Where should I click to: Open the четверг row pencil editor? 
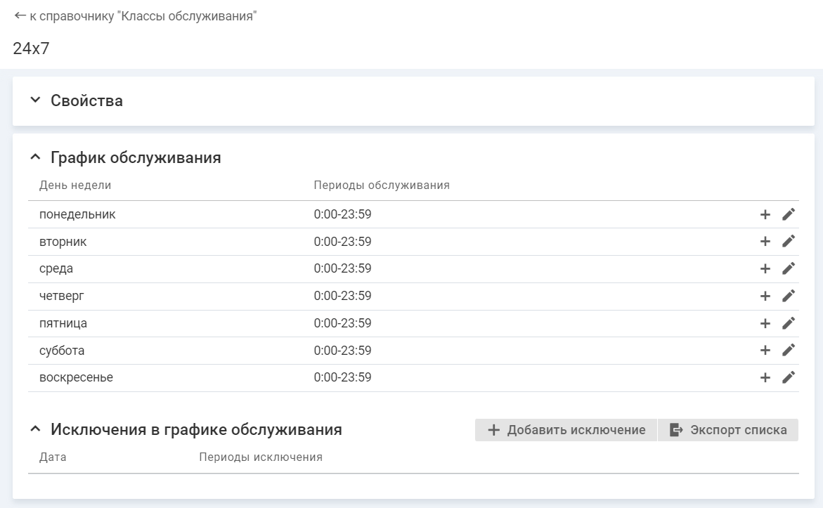(789, 296)
